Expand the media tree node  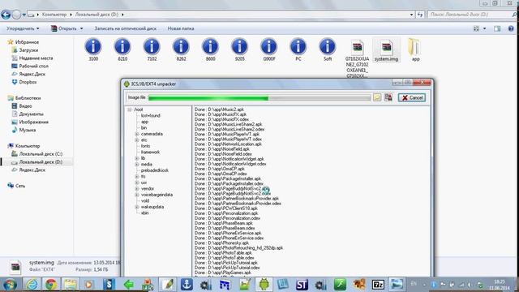click(137, 164)
